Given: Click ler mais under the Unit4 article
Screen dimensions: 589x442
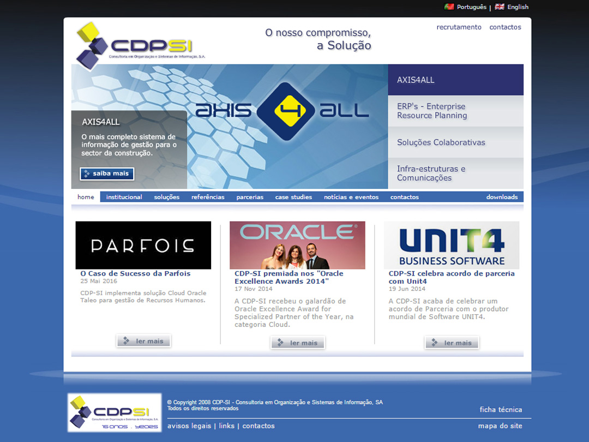Looking at the screenshot, I should click(x=452, y=343).
